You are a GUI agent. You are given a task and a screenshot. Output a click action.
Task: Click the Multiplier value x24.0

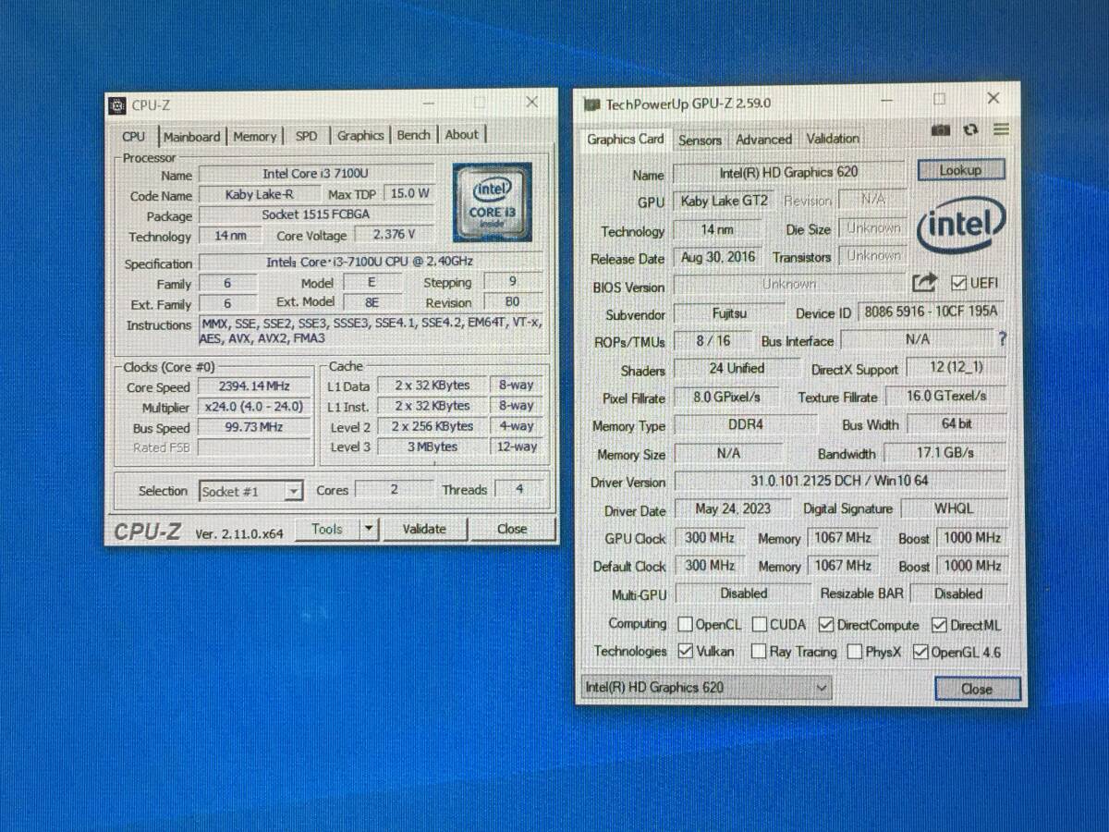[x=255, y=407]
